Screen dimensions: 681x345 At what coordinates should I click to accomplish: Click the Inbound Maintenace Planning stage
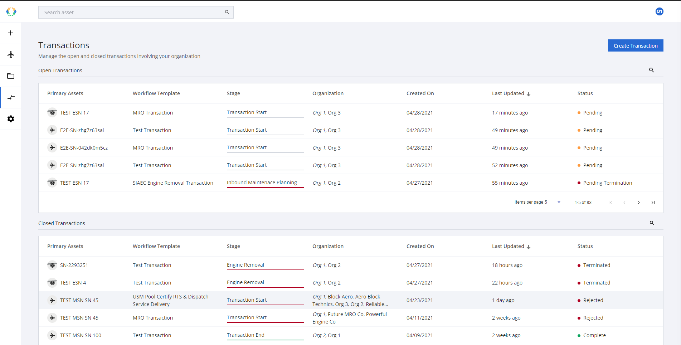pos(262,183)
